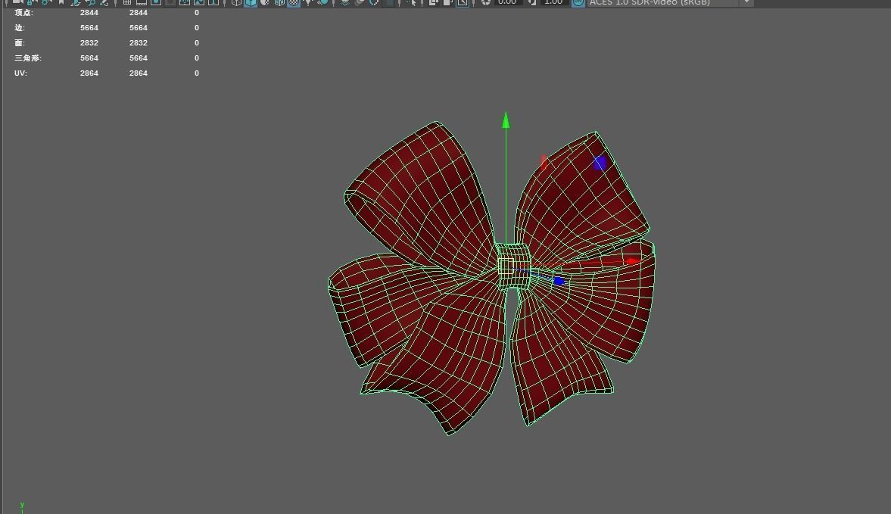891x514 pixels.
Task: Toggle the resolution gate icon
Action: coord(156,2)
